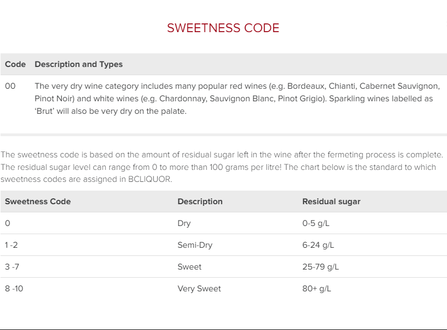Click the single "0" sweetness code in the Dry row
This screenshot has height=330, width=447.
pyautogui.click(x=7, y=223)
